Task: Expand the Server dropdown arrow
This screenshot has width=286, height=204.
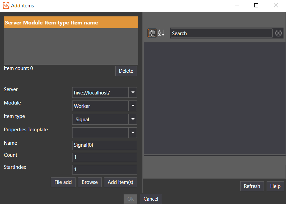Action: tap(133, 92)
